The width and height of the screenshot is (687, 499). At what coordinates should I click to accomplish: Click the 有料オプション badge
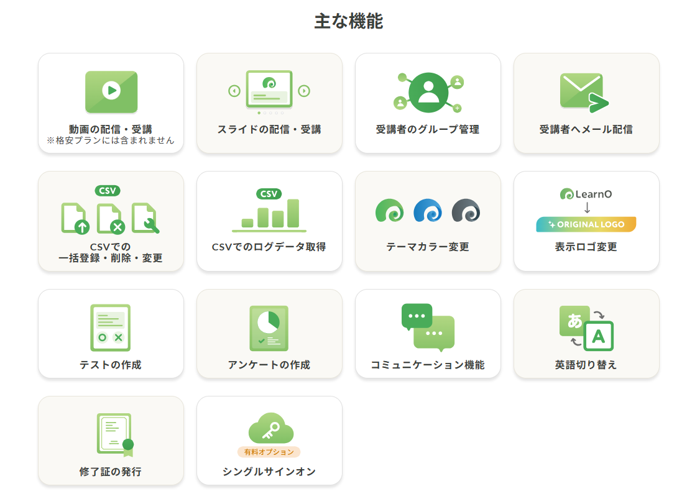click(269, 452)
